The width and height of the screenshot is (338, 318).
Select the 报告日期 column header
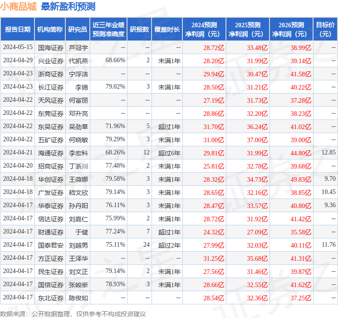[17, 30]
